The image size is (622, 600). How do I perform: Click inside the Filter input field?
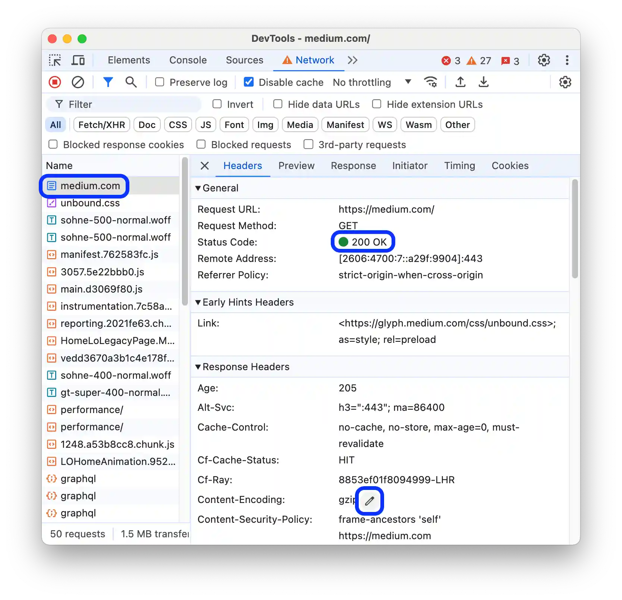123,104
